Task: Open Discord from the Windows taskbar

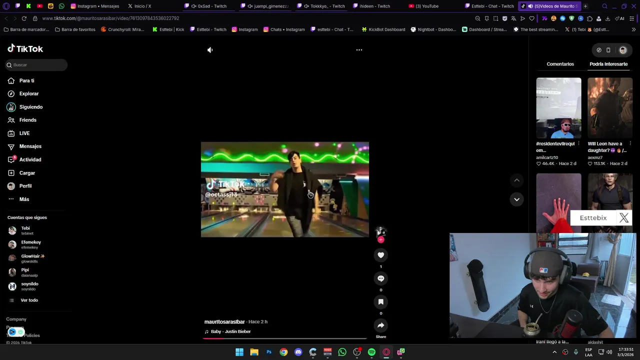Action: point(298,352)
